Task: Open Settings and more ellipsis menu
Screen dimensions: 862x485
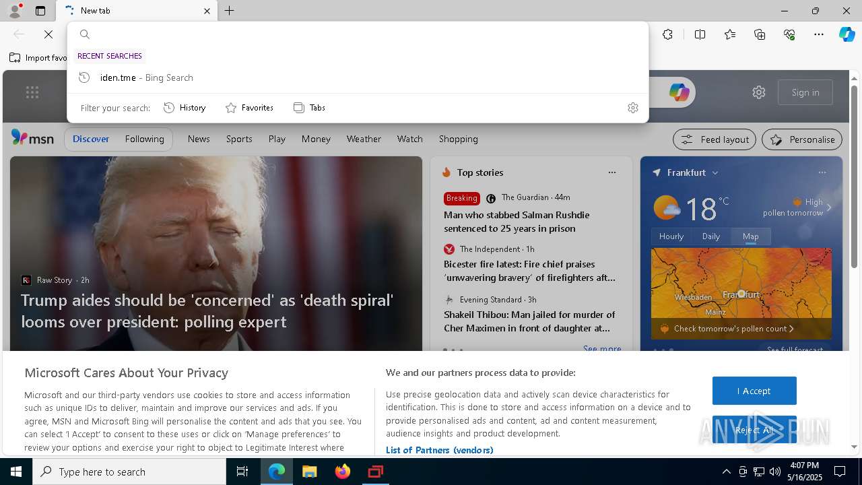Action: [819, 34]
